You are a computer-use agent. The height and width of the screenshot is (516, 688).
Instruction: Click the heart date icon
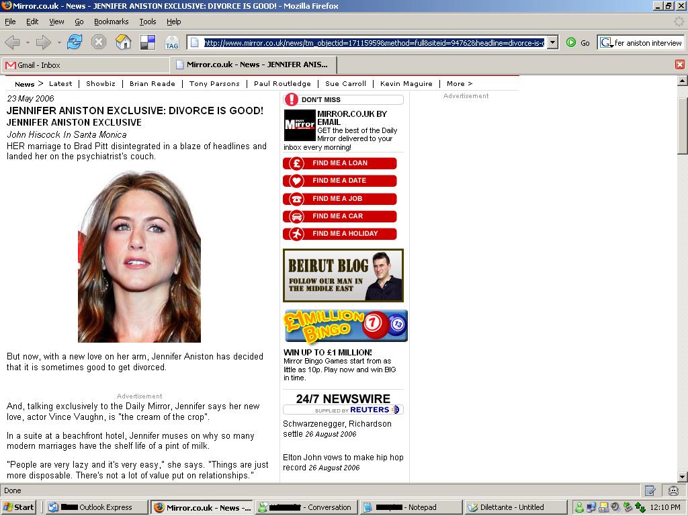click(x=296, y=181)
